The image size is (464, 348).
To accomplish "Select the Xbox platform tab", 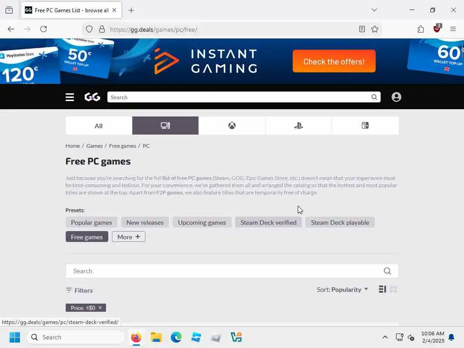I will coord(232,126).
